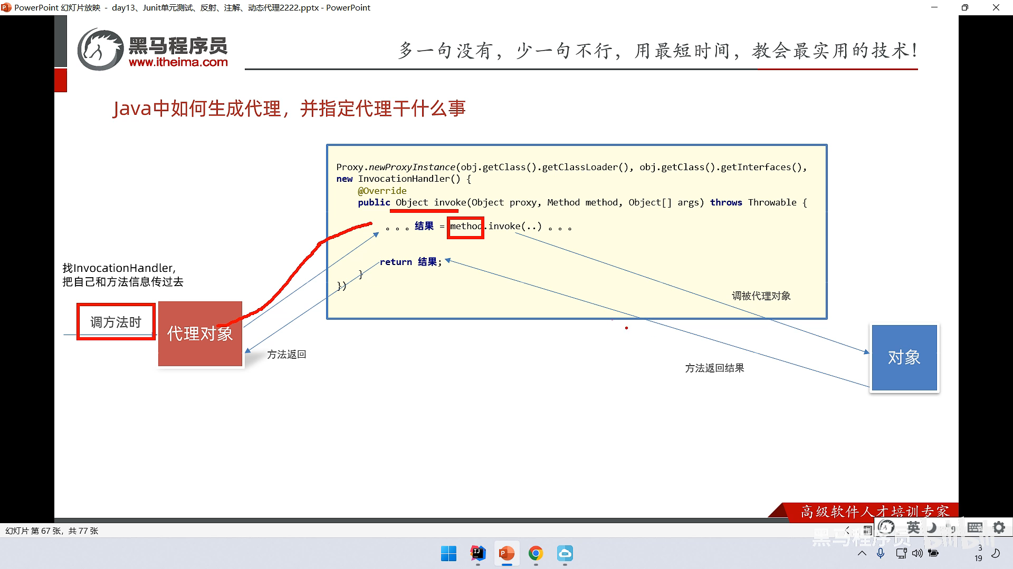Open IntelliJ IDEA from the taskbar
The width and height of the screenshot is (1013, 569).
(477, 553)
